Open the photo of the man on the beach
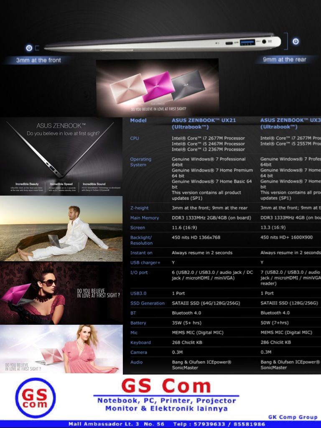Image resolution: width=321 pixels, height=428 pixels. (x=61, y=229)
